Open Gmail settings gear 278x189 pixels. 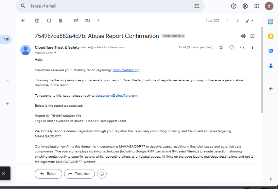(x=245, y=6)
